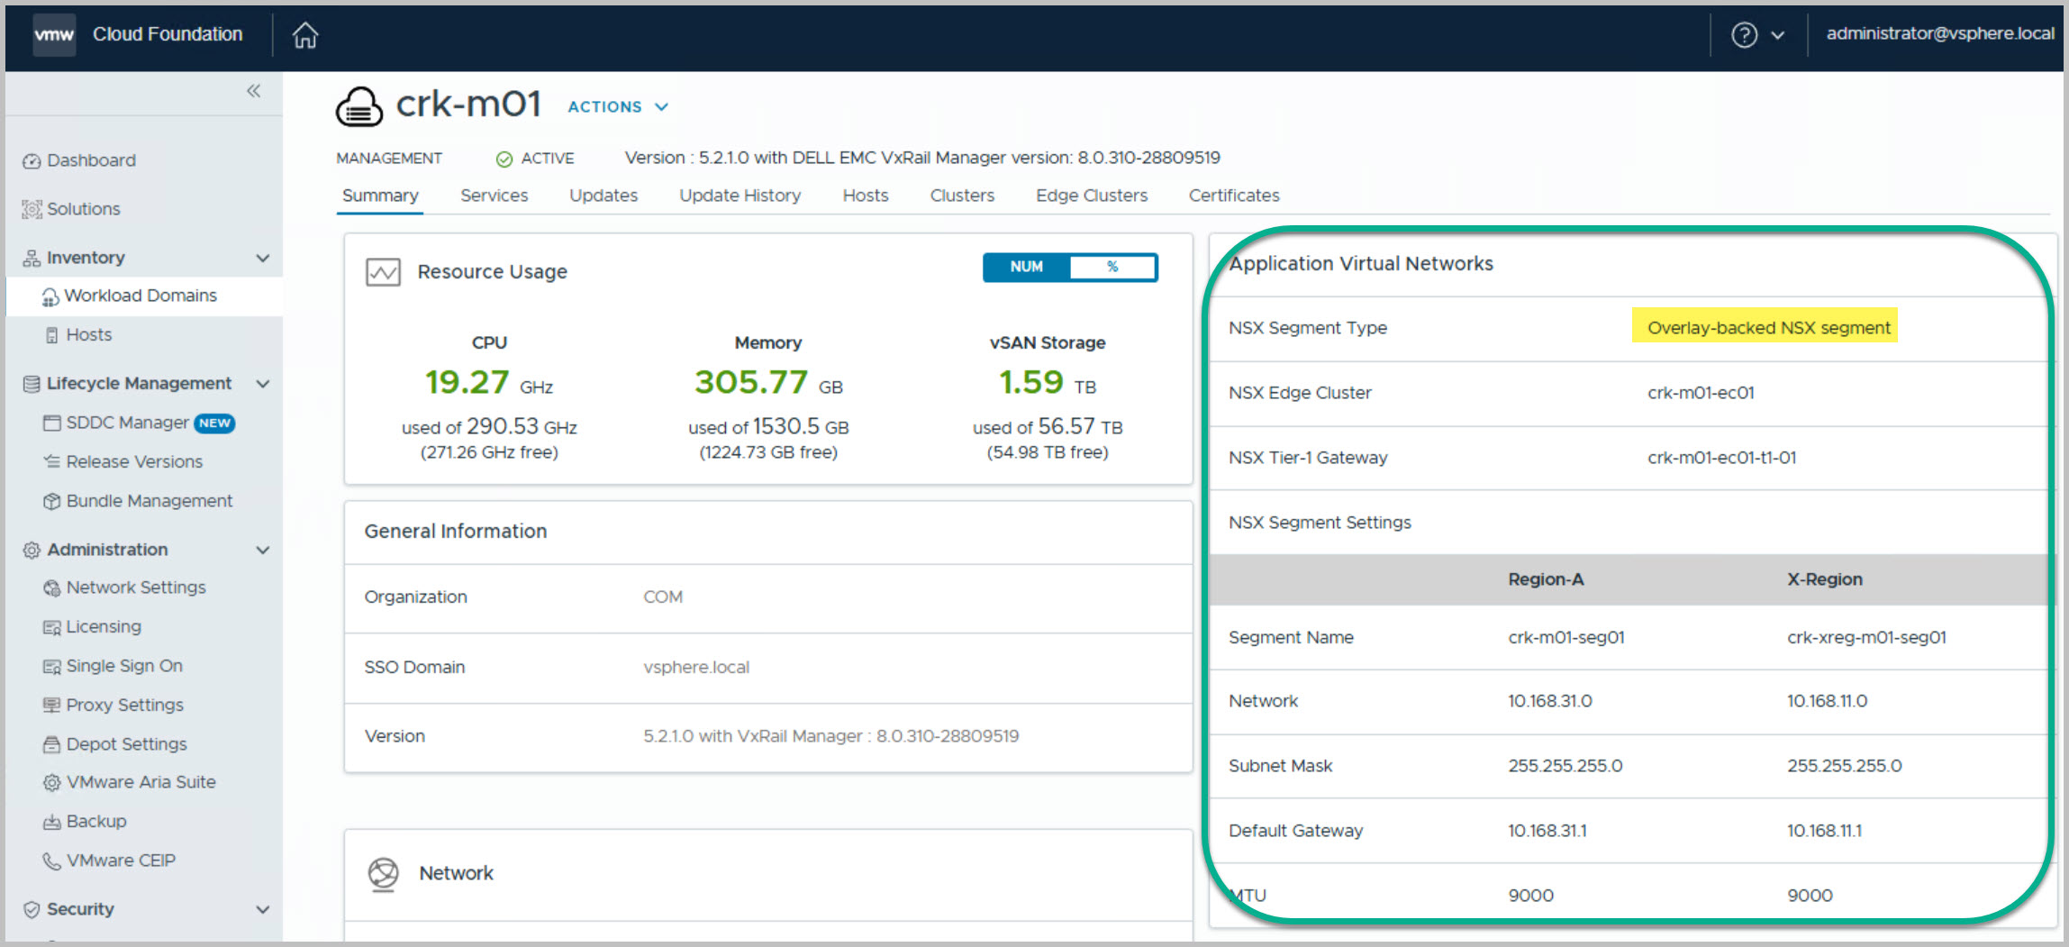The height and width of the screenshot is (947, 2069).
Task: Switch to the Edge Clusters tab
Action: tap(1091, 196)
